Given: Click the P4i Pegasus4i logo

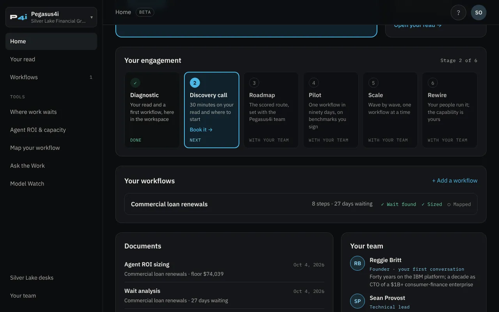Looking at the screenshot, I should click(x=19, y=17).
